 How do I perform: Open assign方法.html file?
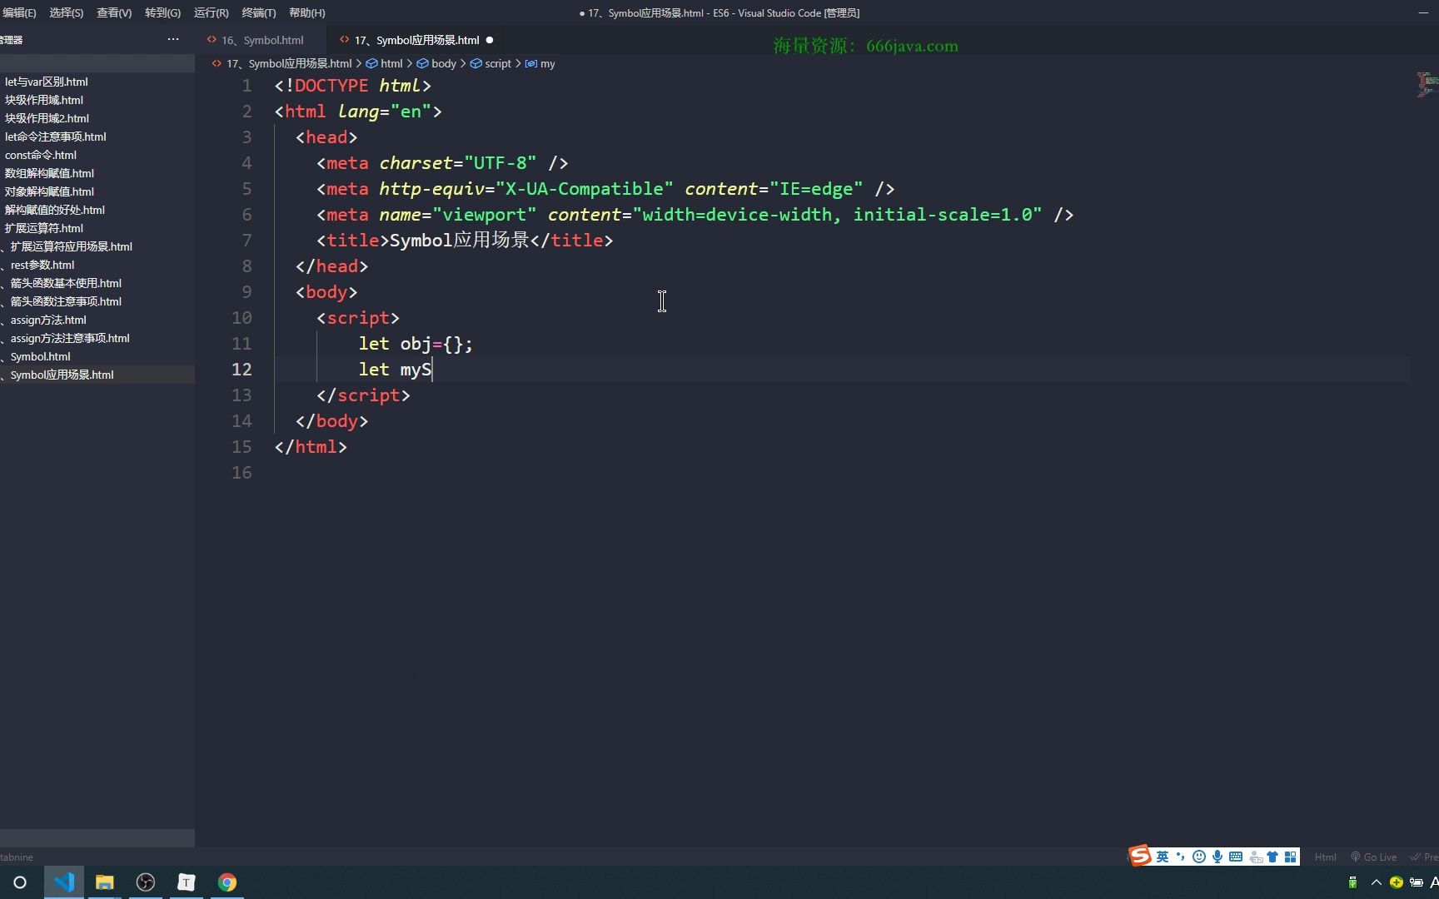[97, 320]
